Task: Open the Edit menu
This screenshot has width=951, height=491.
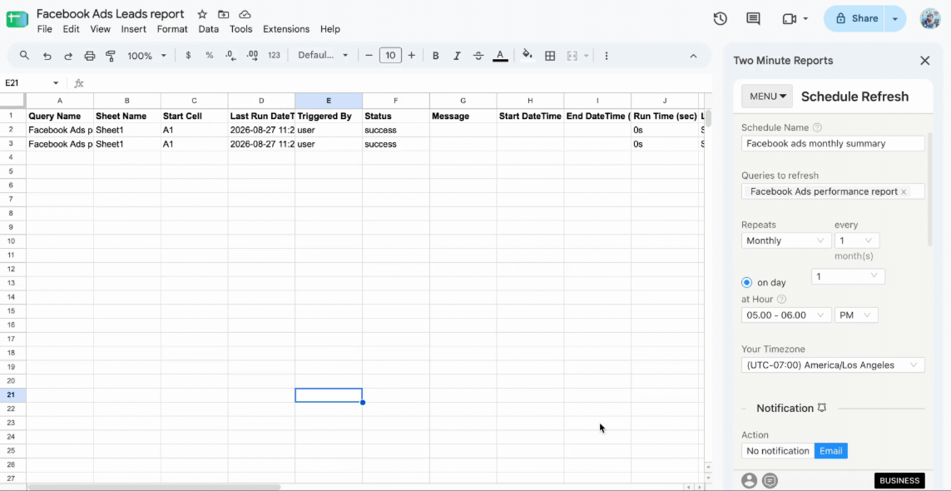Action: pyautogui.click(x=71, y=28)
